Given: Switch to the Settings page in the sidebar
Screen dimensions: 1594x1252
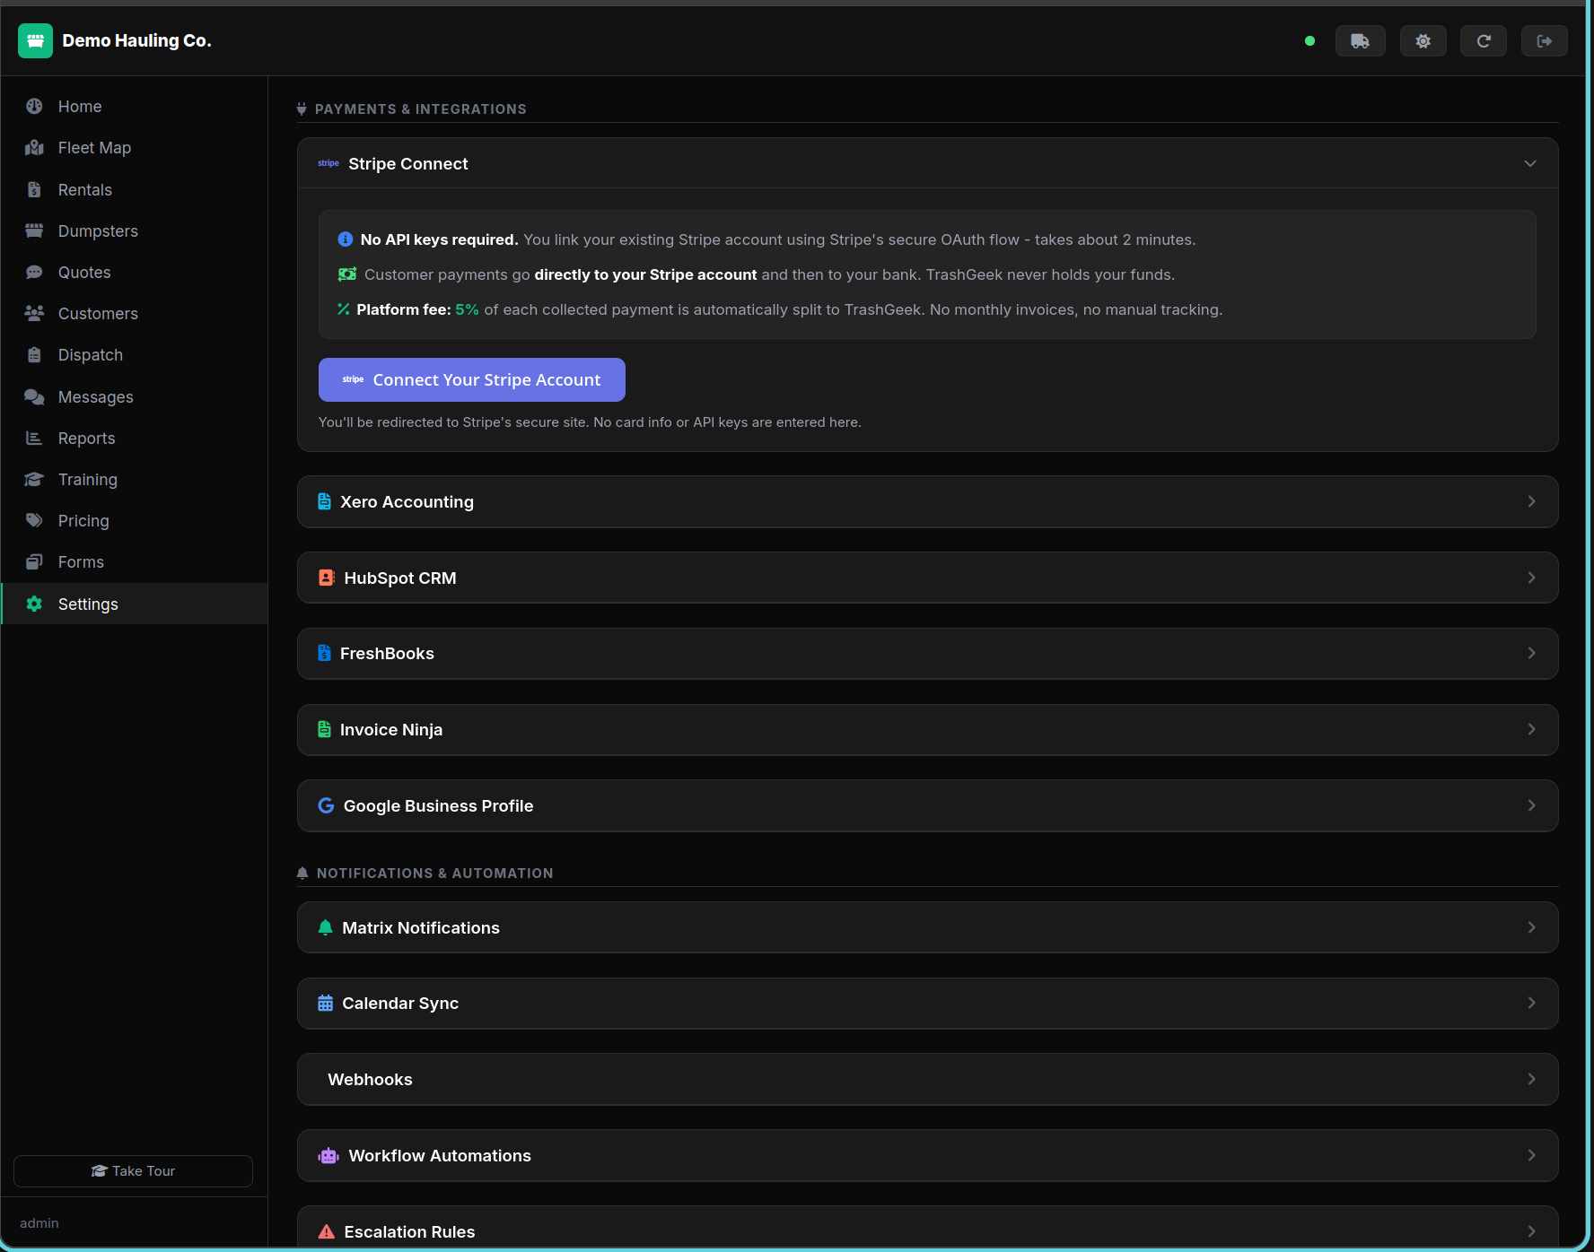Looking at the screenshot, I should click(87, 604).
